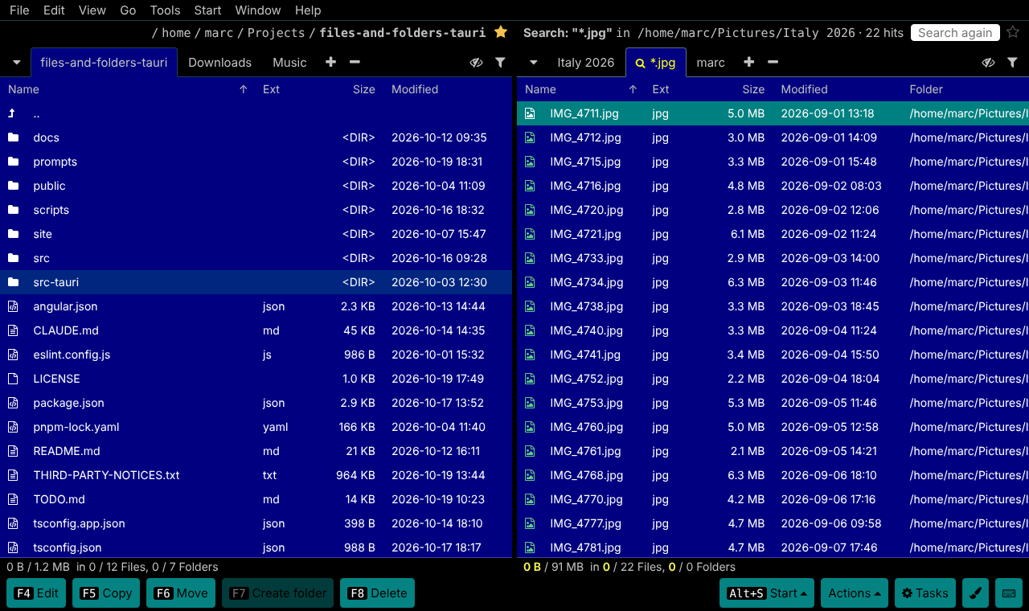Click F8 Delete button
Image resolution: width=1029 pixels, height=611 pixels.
[377, 593]
